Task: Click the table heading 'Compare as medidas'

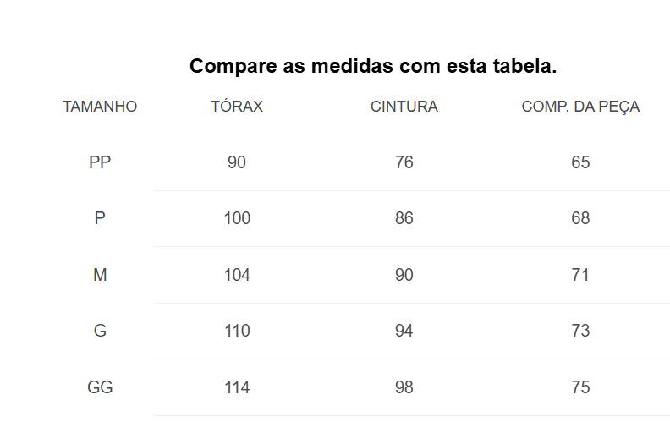Action: coord(290,66)
